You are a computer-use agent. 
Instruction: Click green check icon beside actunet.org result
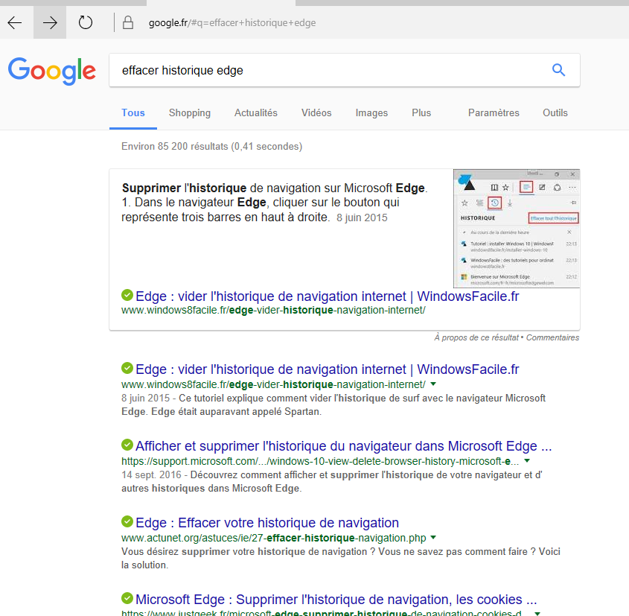point(127,521)
